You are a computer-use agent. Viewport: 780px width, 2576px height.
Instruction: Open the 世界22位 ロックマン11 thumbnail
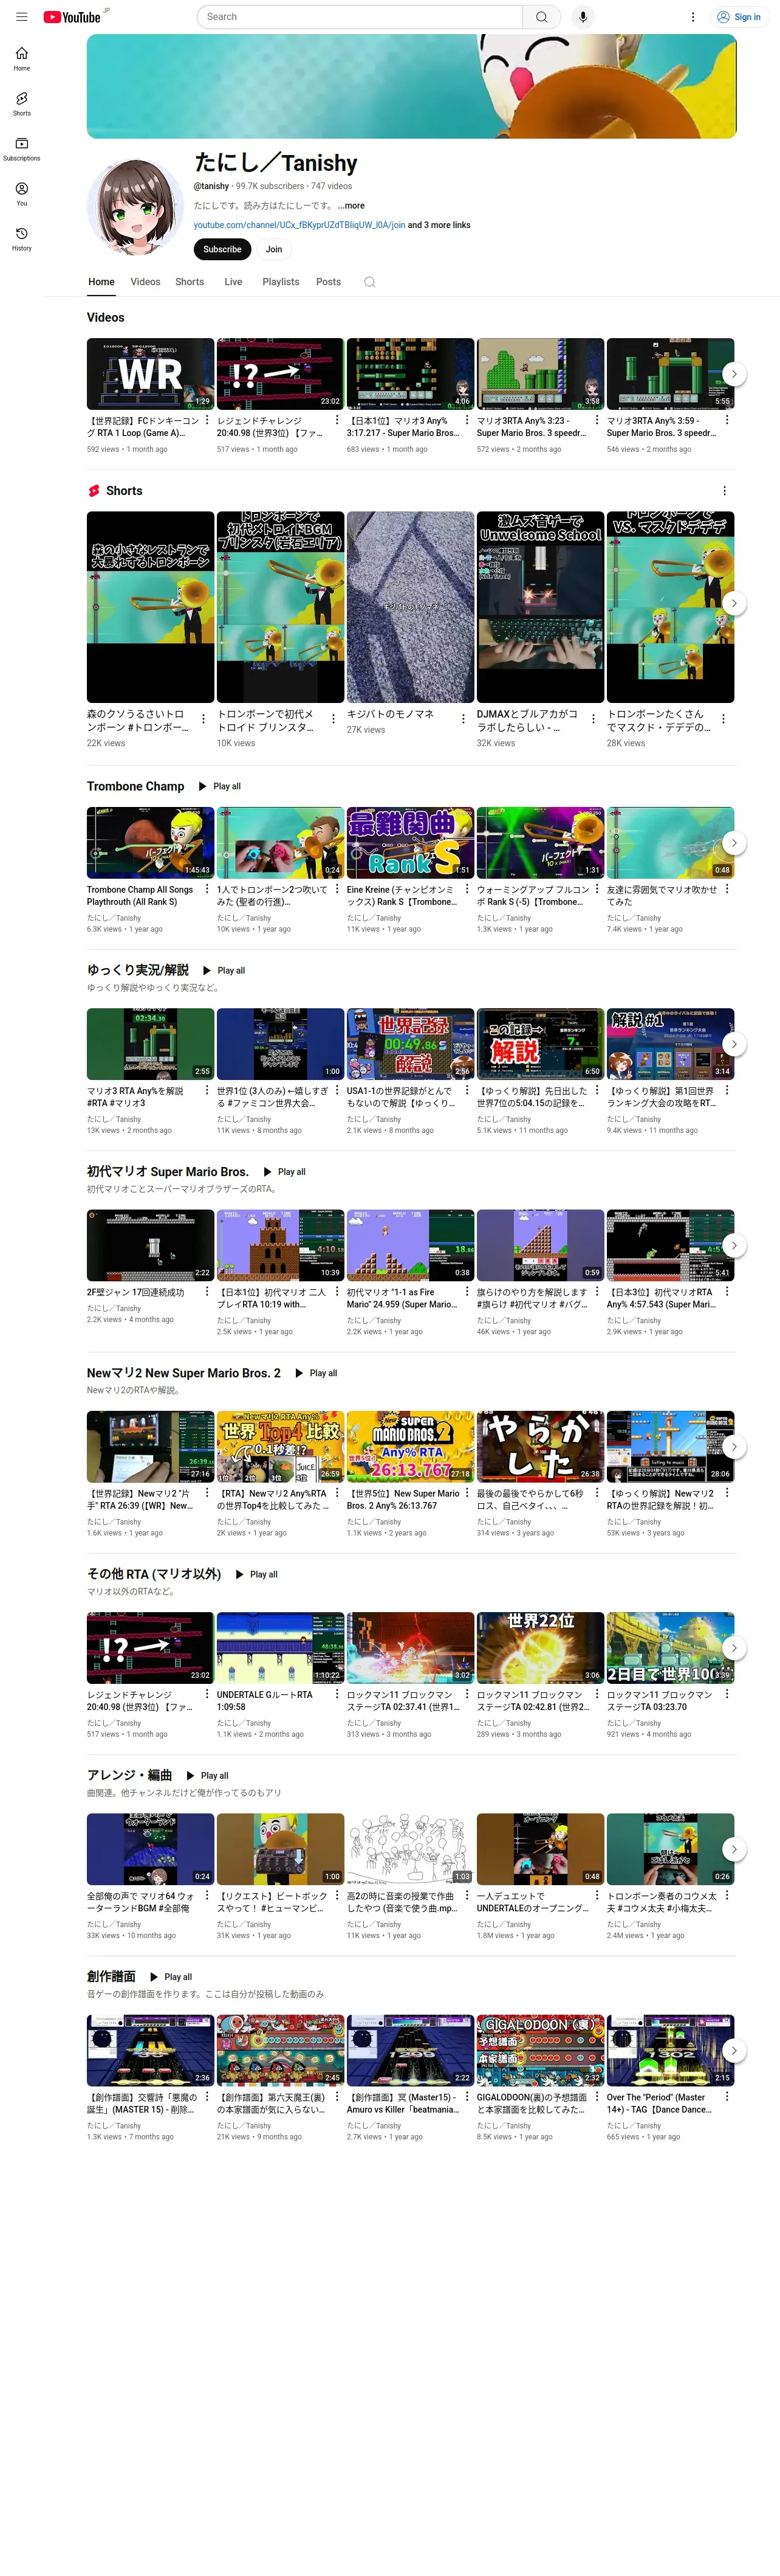pos(540,1648)
